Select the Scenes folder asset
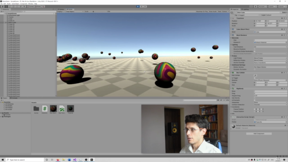Screen dimensions: 288x162 click(x=36, y=108)
